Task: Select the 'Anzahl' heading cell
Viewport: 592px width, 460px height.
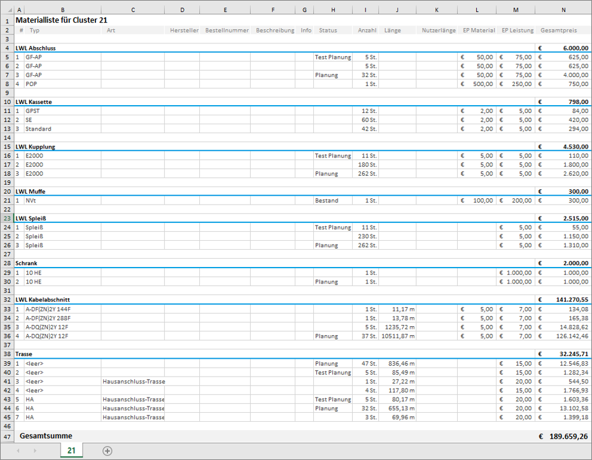Action: 365,30
